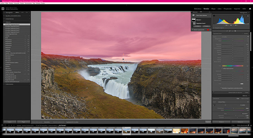The height and width of the screenshot is (138, 253).
Task: Collapse the effect sliders disclosure triangle
Action: pyautogui.click(x=248, y=37)
